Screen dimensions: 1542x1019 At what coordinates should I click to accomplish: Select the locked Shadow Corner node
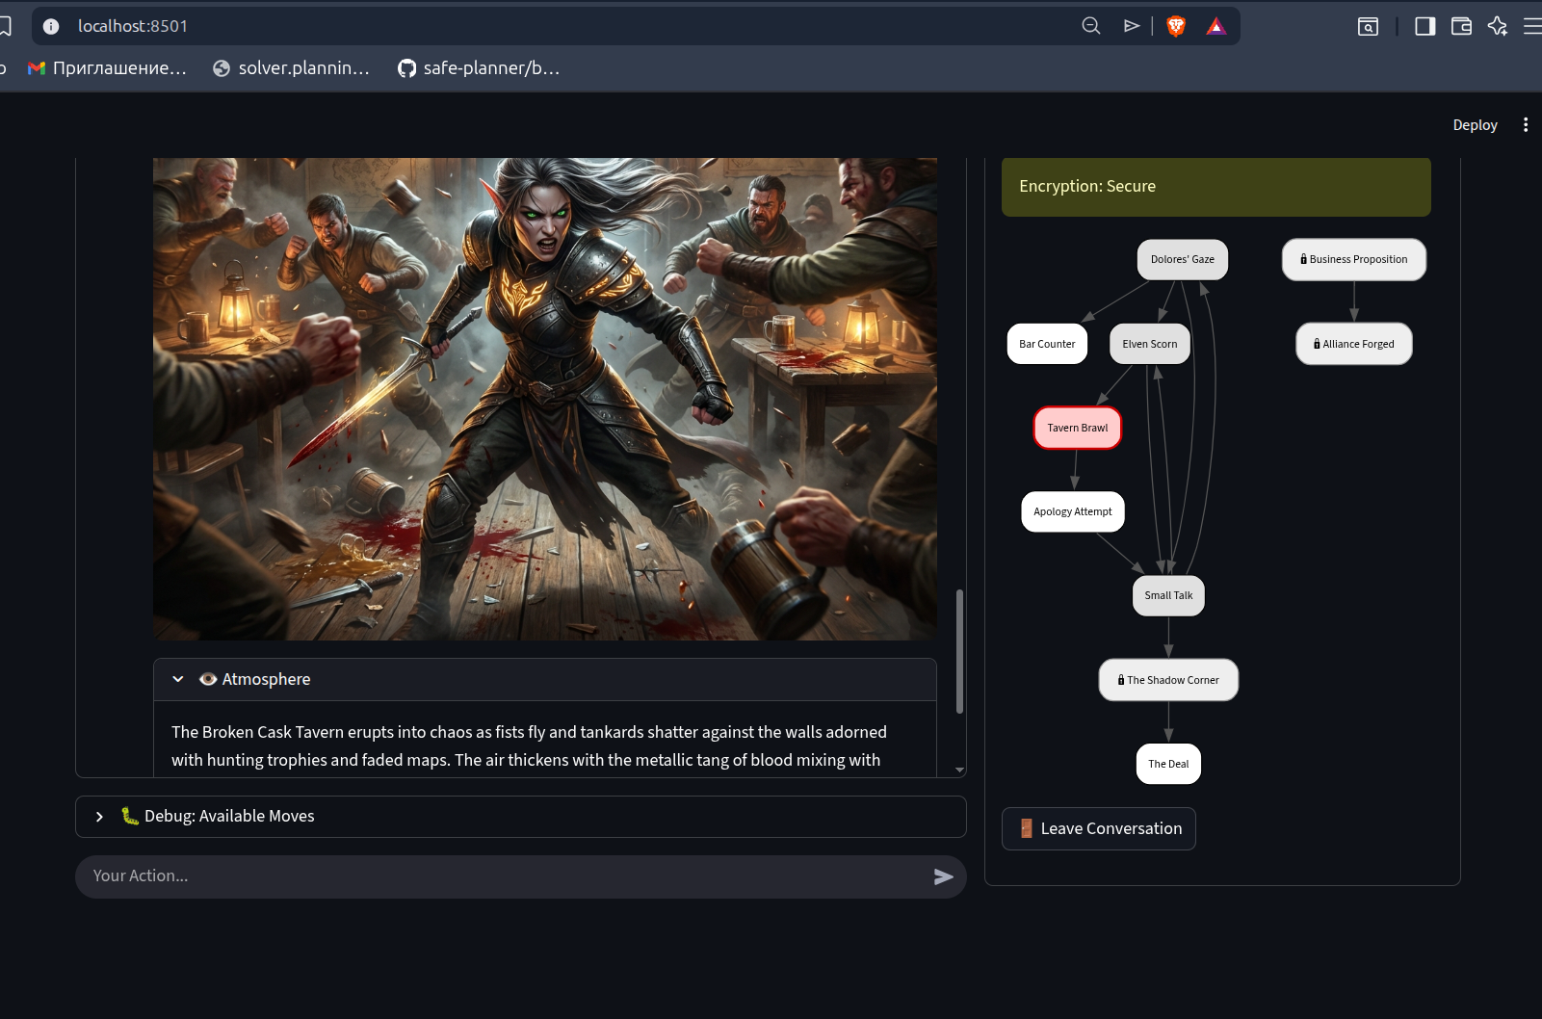tap(1168, 680)
